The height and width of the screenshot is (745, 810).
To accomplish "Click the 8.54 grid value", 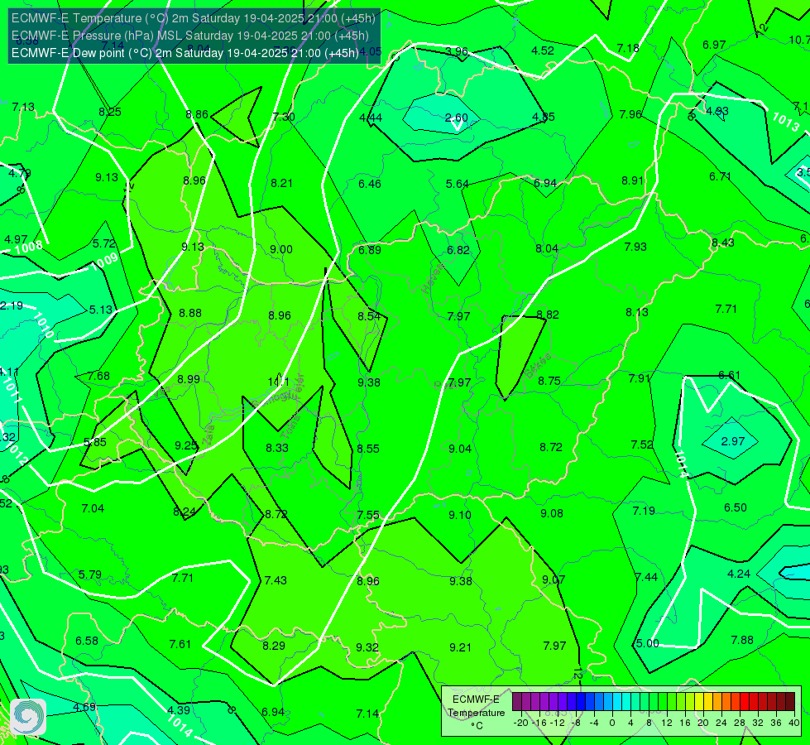I will tap(369, 316).
